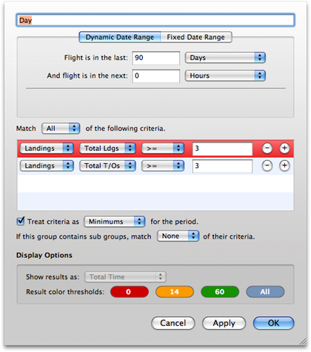Remove the Total T/Os criteria row
311x352 pixels.
pyautogui.click(x=267, y=166)
